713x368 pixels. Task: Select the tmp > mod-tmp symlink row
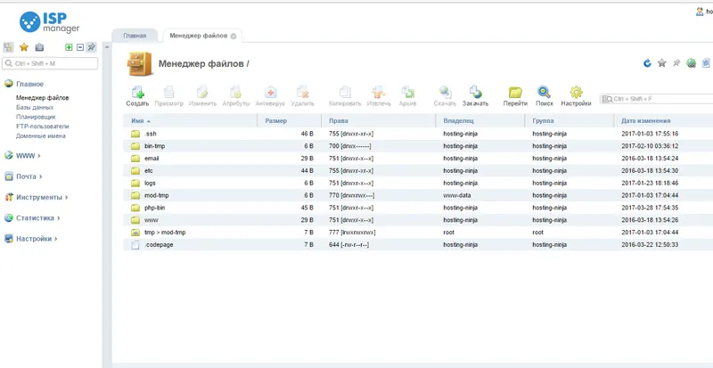[418, 232]
